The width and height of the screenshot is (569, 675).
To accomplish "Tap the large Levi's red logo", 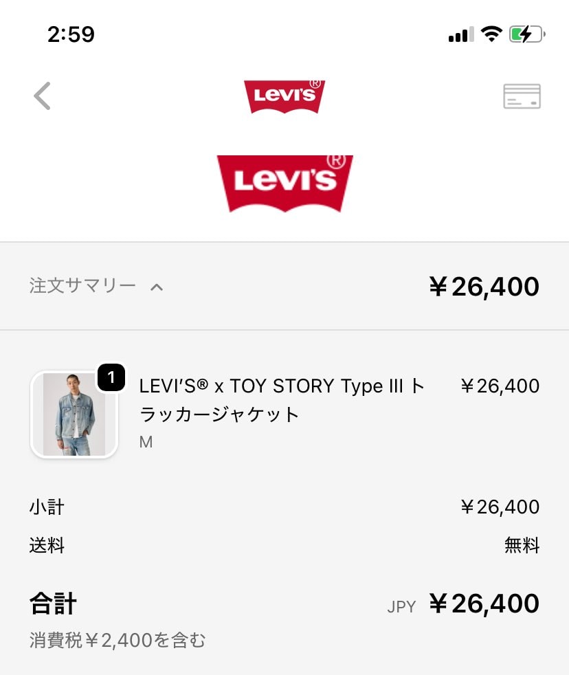I will pos(284,183).
